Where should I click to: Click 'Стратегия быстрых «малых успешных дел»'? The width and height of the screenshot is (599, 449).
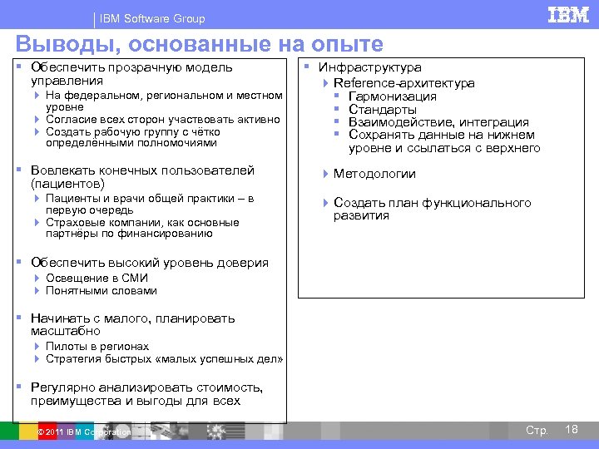pos(164,359)
